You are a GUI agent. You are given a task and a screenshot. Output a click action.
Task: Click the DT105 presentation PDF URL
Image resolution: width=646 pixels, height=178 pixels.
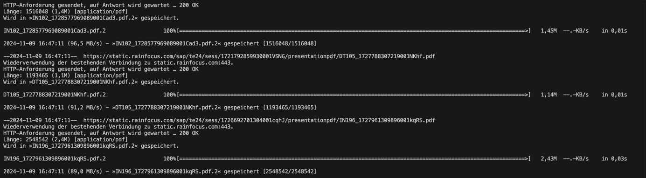pos(259,56)
